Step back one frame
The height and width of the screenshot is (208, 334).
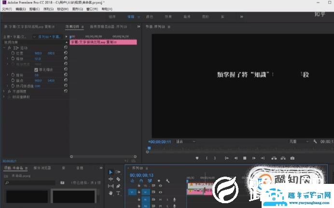tap(236, 158)
